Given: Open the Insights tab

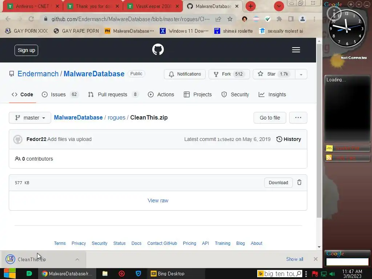Looking at the screenshot, I should (272, 94).
